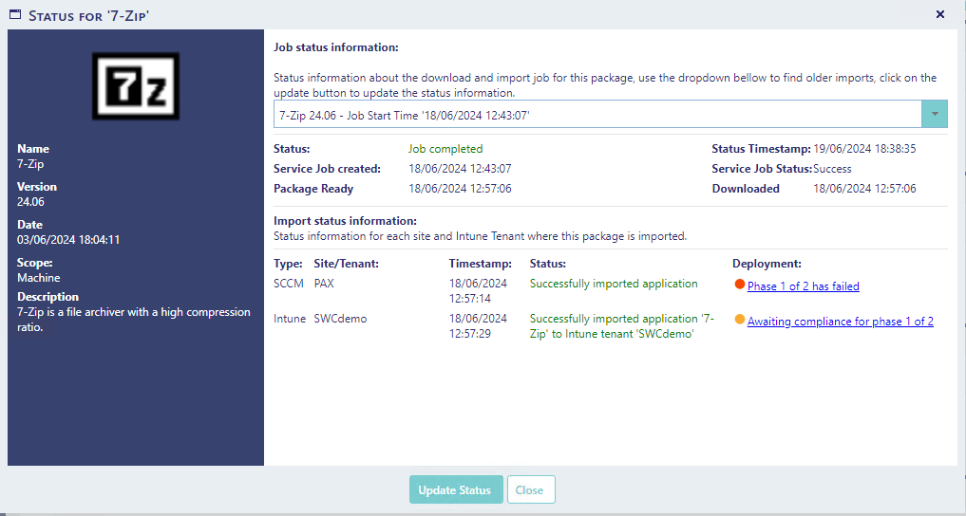
Task: Close the Status for '7-Zip' dialog with the X
Action: [940, 14]
